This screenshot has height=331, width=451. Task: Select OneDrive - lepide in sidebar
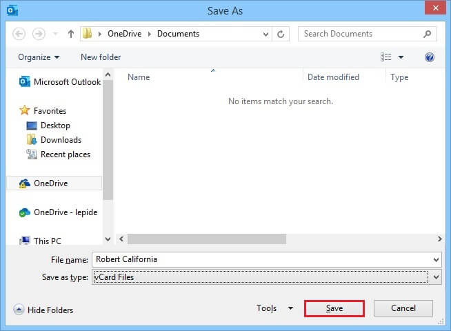[66, 213]
